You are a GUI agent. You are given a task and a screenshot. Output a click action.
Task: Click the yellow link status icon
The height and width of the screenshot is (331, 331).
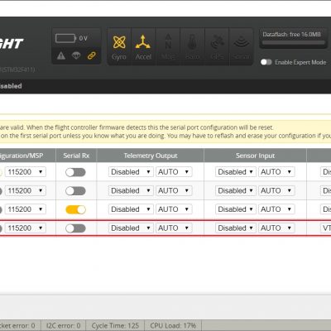[92, 55]
